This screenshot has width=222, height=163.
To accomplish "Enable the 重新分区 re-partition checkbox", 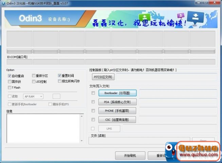I will [34, 75].
